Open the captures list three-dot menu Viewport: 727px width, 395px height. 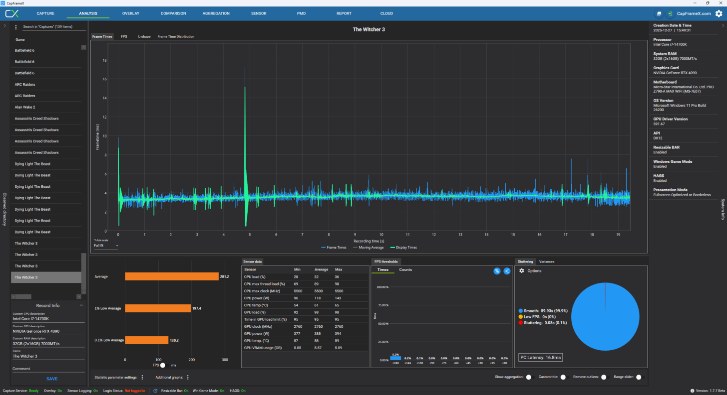(x=16, y=27)
